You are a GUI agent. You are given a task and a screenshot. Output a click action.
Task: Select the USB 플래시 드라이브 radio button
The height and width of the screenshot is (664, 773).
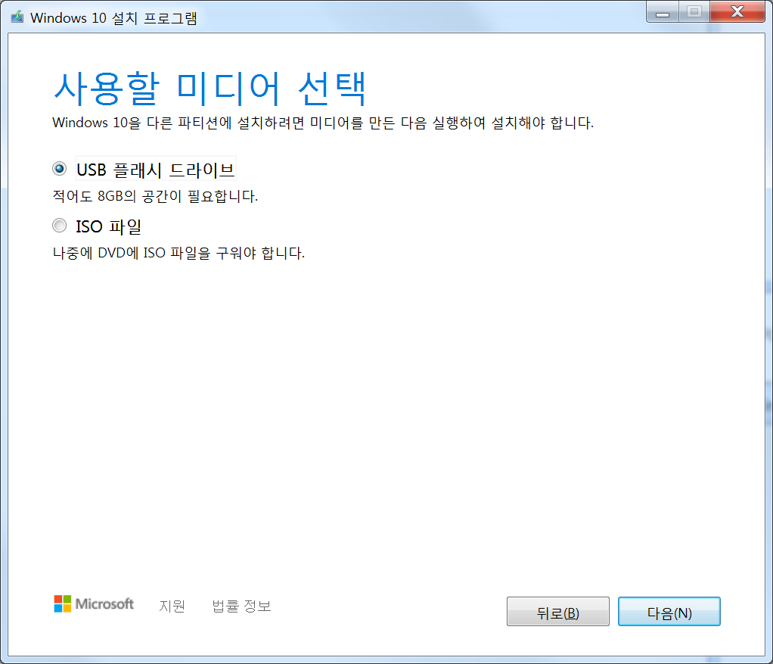(x=60, y=169)
